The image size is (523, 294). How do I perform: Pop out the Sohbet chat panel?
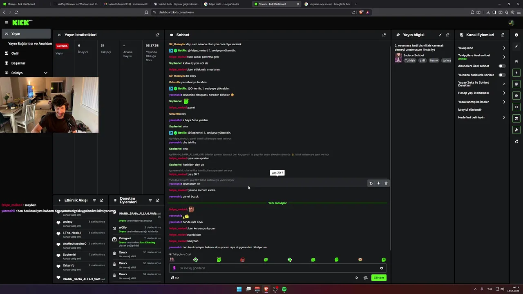click(x=384, y=35)
